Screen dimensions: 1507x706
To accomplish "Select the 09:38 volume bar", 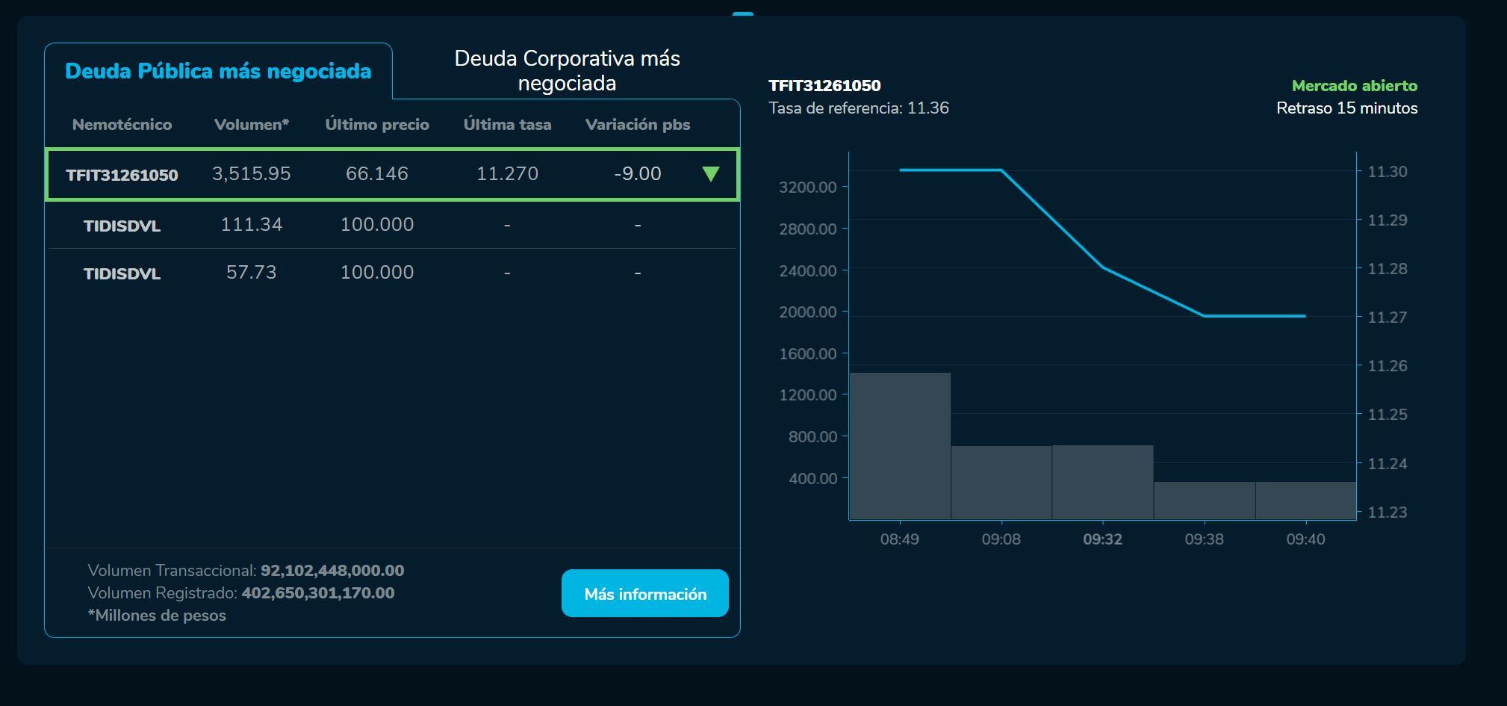I will click(1205, 501).
